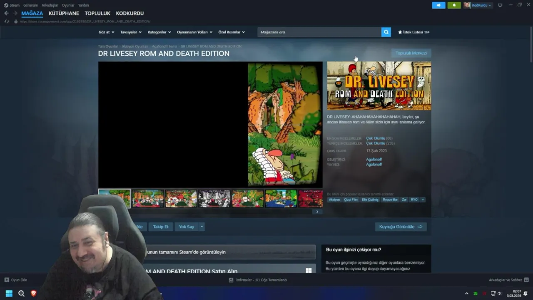This screenshot has height=300, width=533.
Task: Show hidden tray icons chevron
Action: click(x=466, y=293)
